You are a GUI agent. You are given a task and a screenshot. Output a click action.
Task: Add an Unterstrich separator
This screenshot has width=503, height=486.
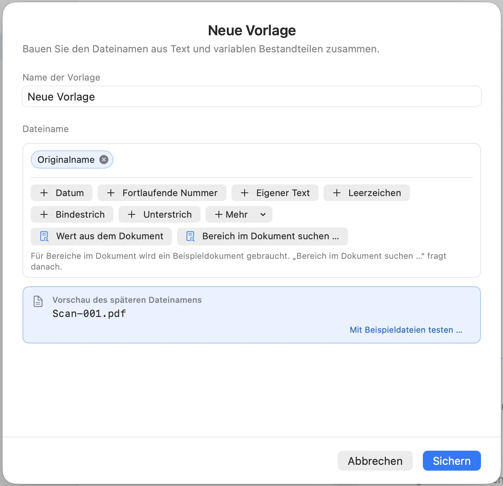point(159,214)
